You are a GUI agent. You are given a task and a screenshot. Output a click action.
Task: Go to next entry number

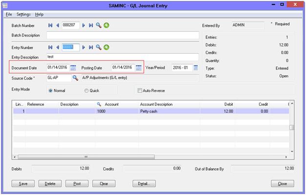pos(83,47)
